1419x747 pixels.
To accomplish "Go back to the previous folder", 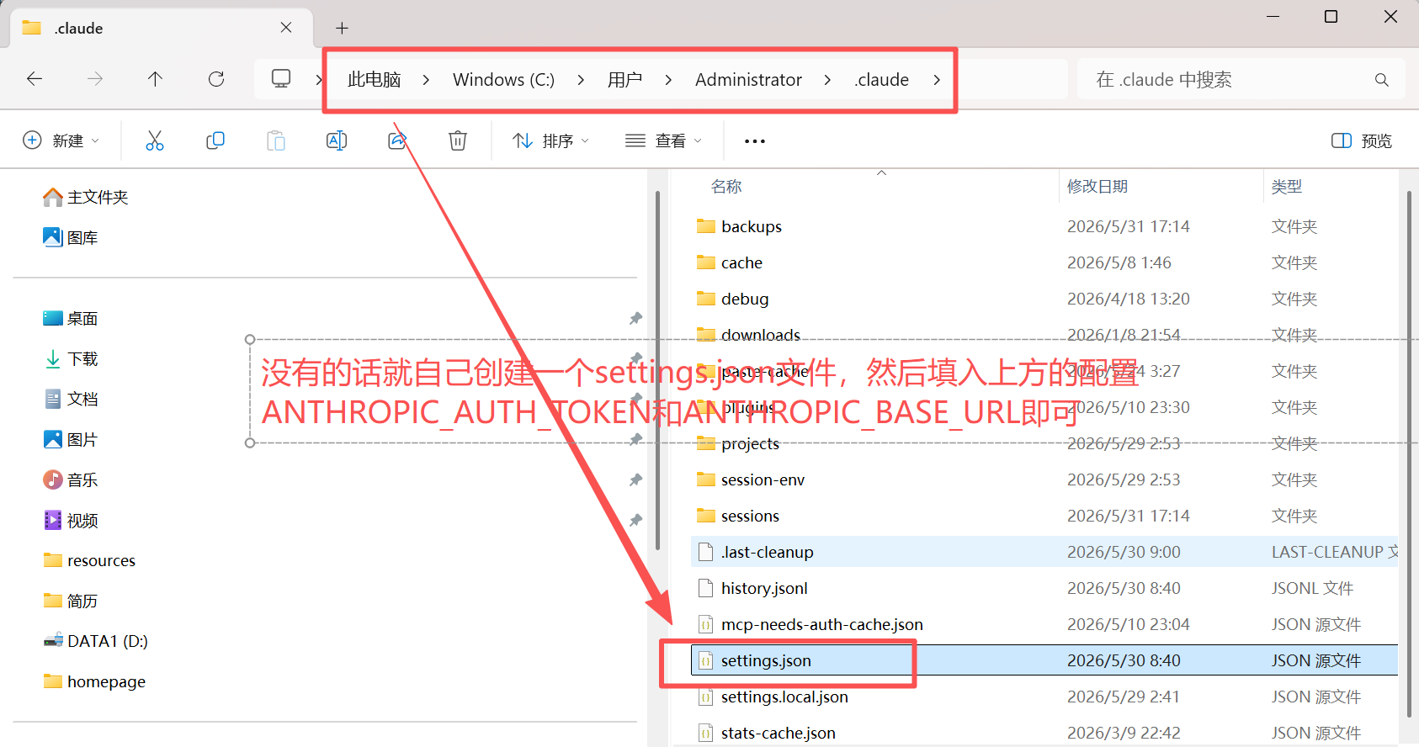I will click(x=35, y=79).
